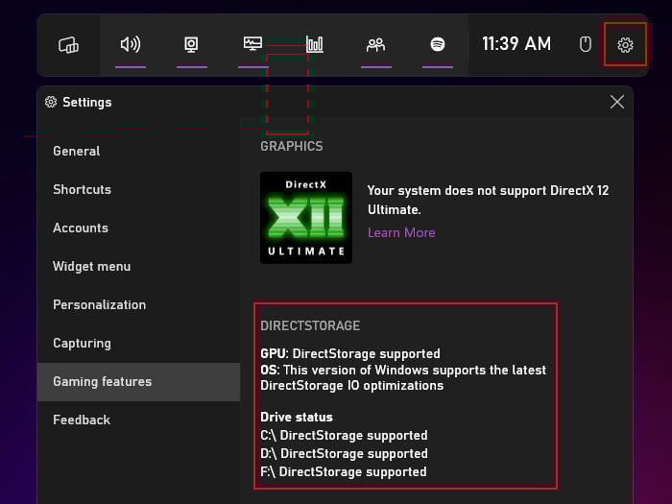This screenshot has height=504, width=672.
Task: Open the Personalization settings tab
Action: click(x=139, y=304)
